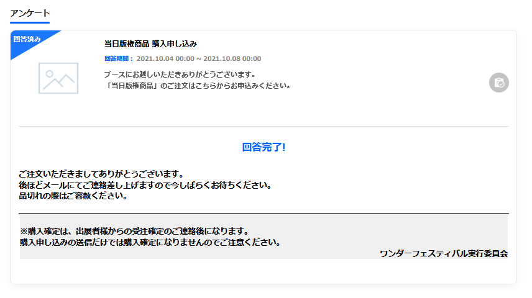Click the 回答完了! heading

click(x=264, y=147)
